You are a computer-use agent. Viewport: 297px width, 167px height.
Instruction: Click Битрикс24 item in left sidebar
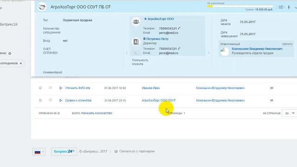[9, 24]
